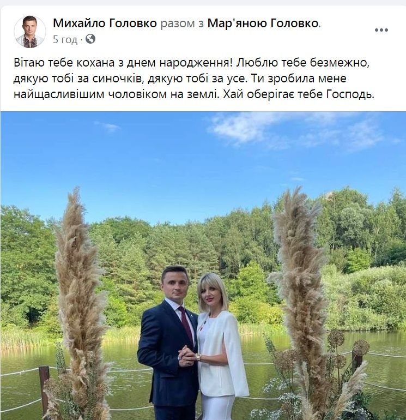Image resolution: width=406 pixels, height=420 pixels.
Task: Click the wooden rope-fence post
Action: pos(45,388)
